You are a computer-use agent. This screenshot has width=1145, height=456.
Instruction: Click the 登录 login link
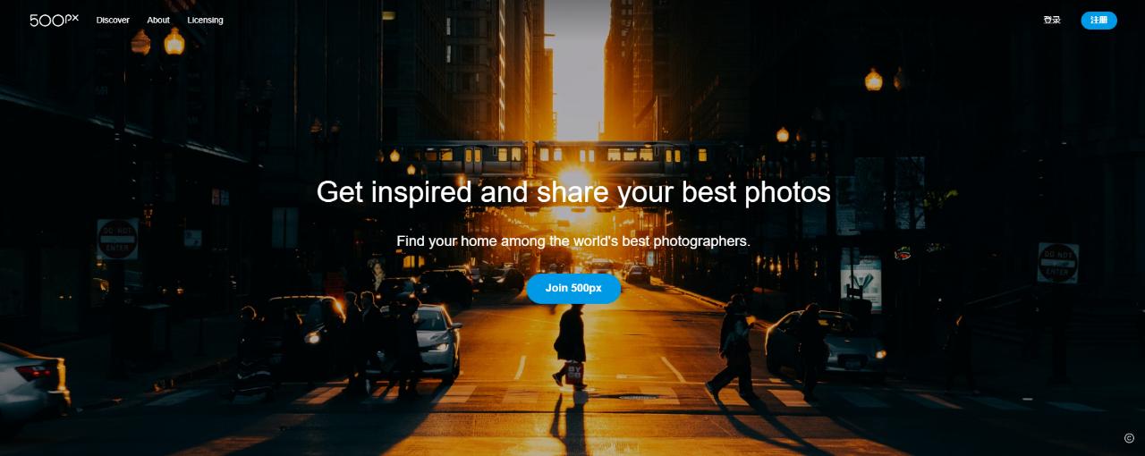1052,20
